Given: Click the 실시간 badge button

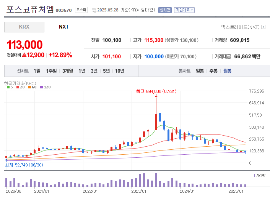Looking at the screenshot, I should point(165,10).
